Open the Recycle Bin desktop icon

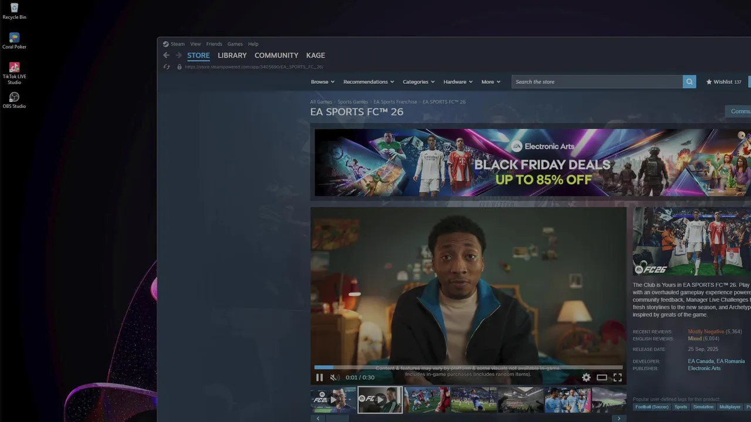click(x=14, y=11)
